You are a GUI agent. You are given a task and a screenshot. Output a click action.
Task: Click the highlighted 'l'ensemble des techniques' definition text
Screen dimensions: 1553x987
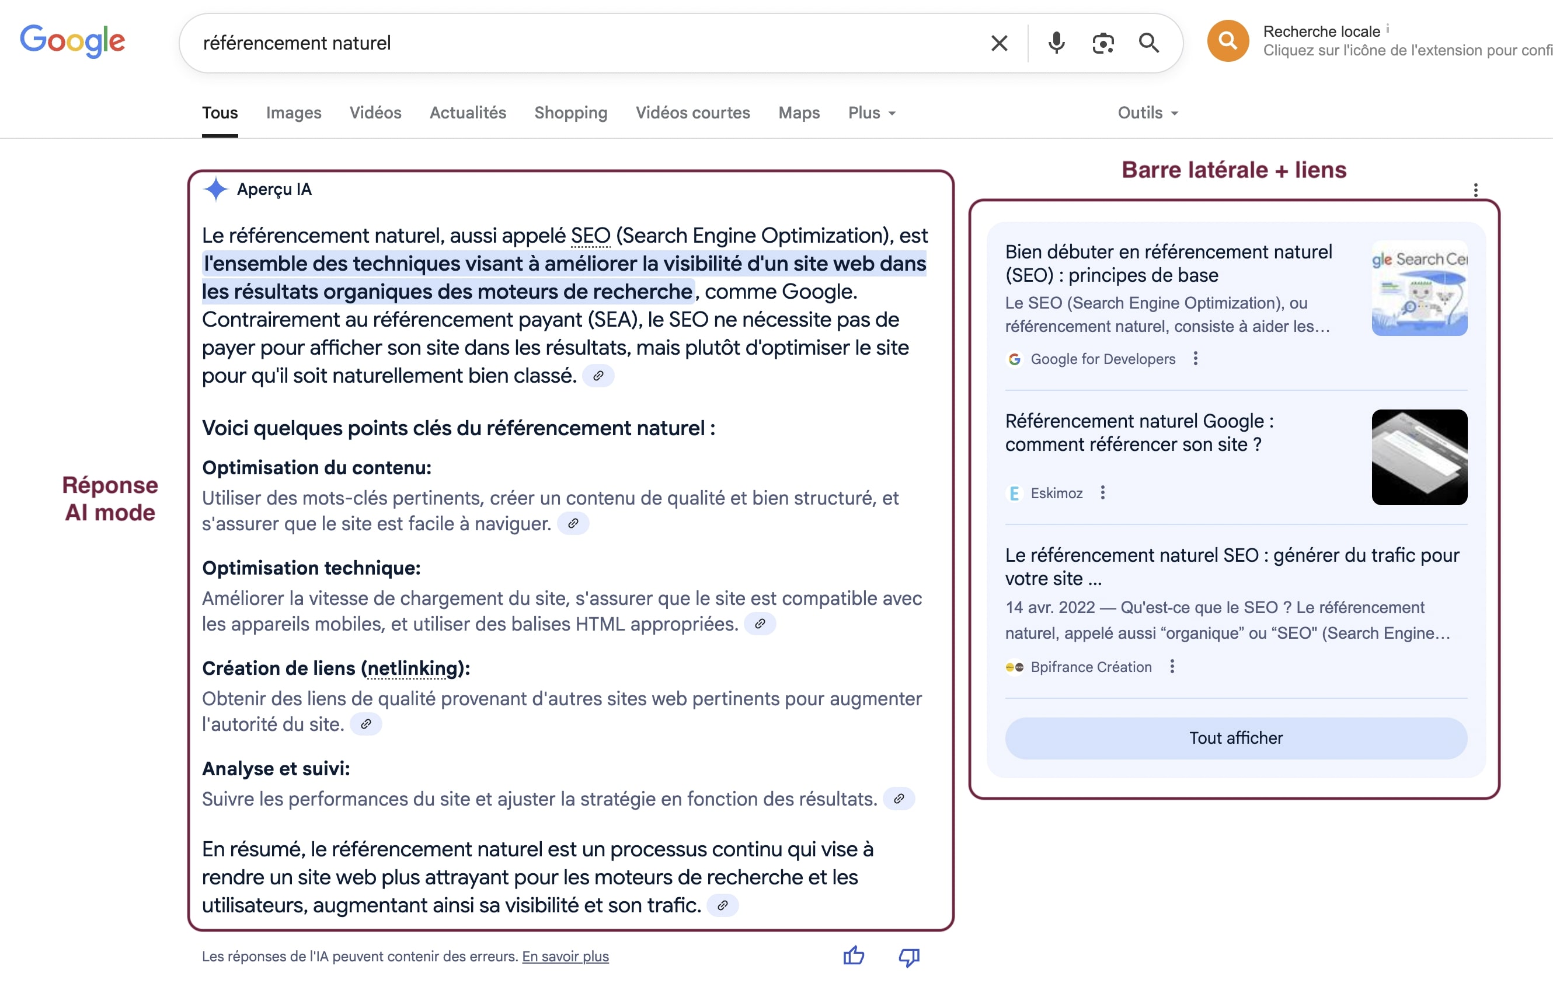565,277
